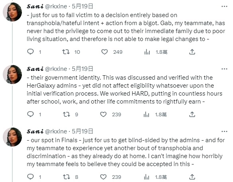Click @rkxine handle in the second tweet
This screenshot has width=233, height=182.
tap(56, 69)
